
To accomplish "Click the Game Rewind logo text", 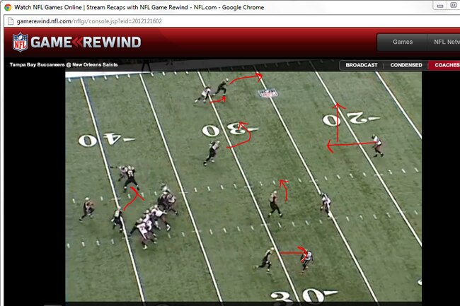I will (x=86, y=42).
